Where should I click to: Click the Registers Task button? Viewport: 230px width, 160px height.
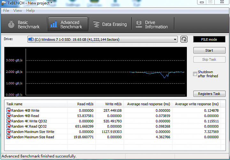click(x=209, y=94)
